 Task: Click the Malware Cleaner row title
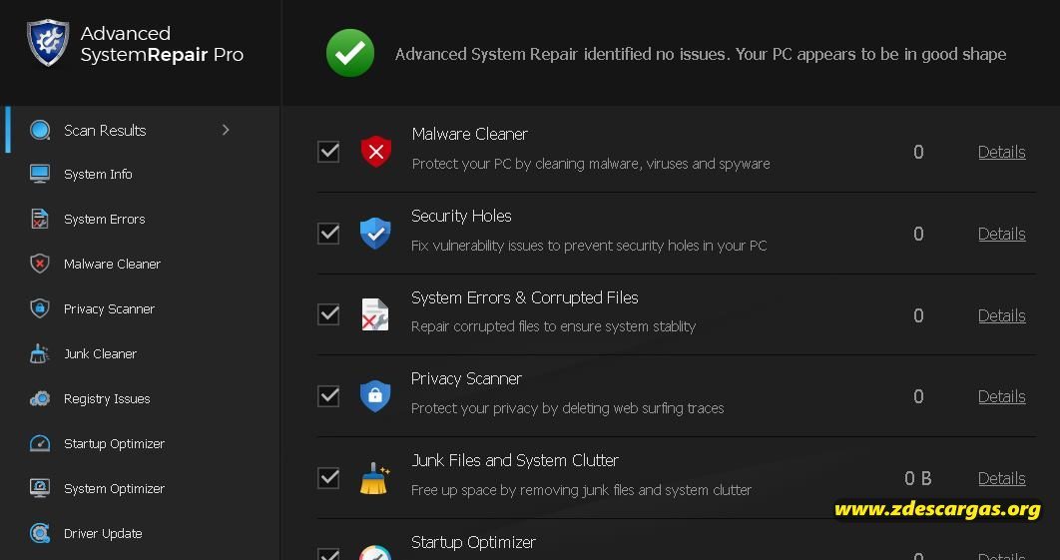470,134
